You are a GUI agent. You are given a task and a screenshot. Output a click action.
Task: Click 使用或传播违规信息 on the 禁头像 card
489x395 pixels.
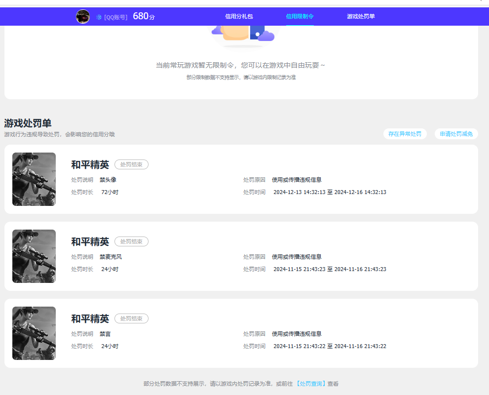(297, 180)
